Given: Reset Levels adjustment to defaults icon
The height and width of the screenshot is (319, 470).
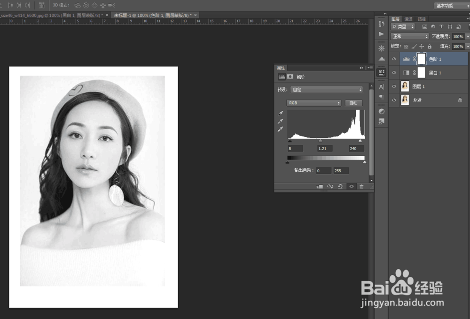Looking at the screenshot, I should [340, 186].
